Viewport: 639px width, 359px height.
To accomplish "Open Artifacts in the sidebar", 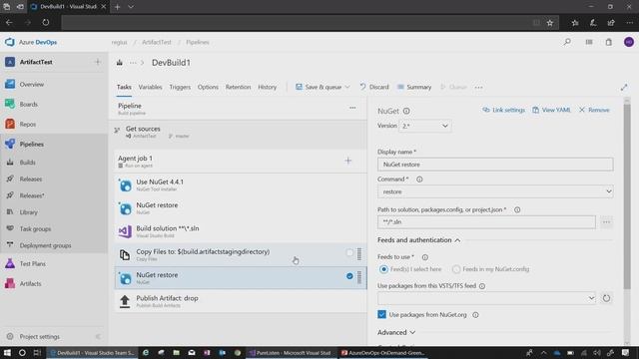I will [x=30, y=283].
